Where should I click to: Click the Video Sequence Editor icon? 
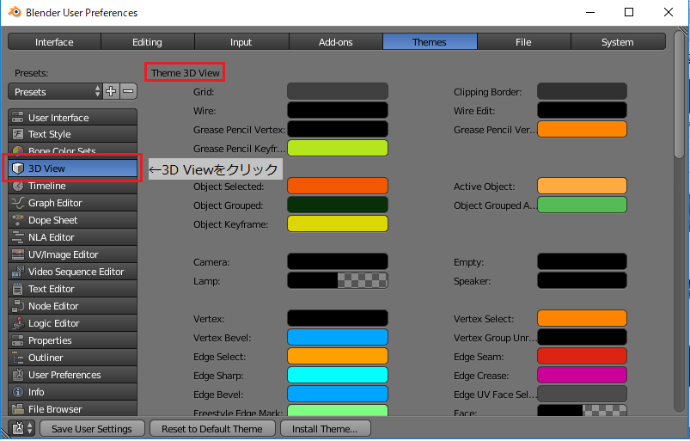click(x=17, y=272)
